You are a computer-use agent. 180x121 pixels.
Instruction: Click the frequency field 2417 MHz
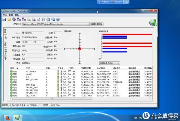tap(33, 63)
